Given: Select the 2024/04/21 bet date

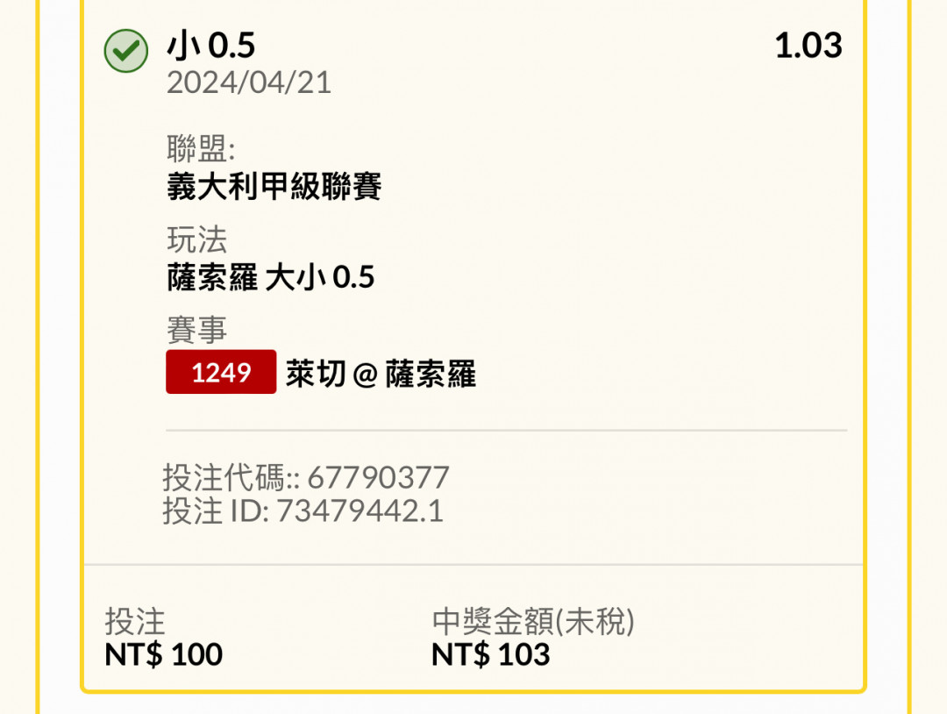Looking at the screenshot, I should pyautogui.click(x=249, y=82).
